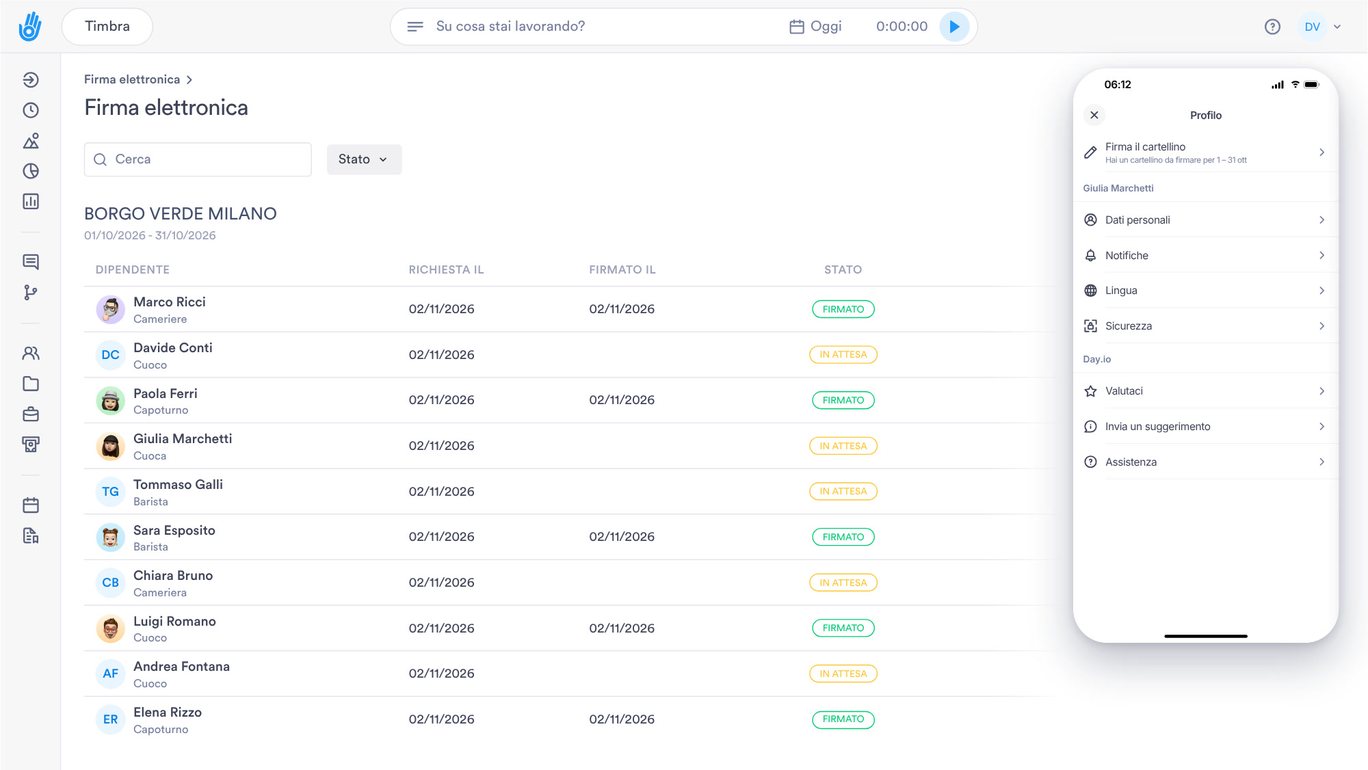Screen dimensions: 1368x770
Task: Open the certificate badge sidebar icon
Action: pyautogui.click(x=31, y=444)
